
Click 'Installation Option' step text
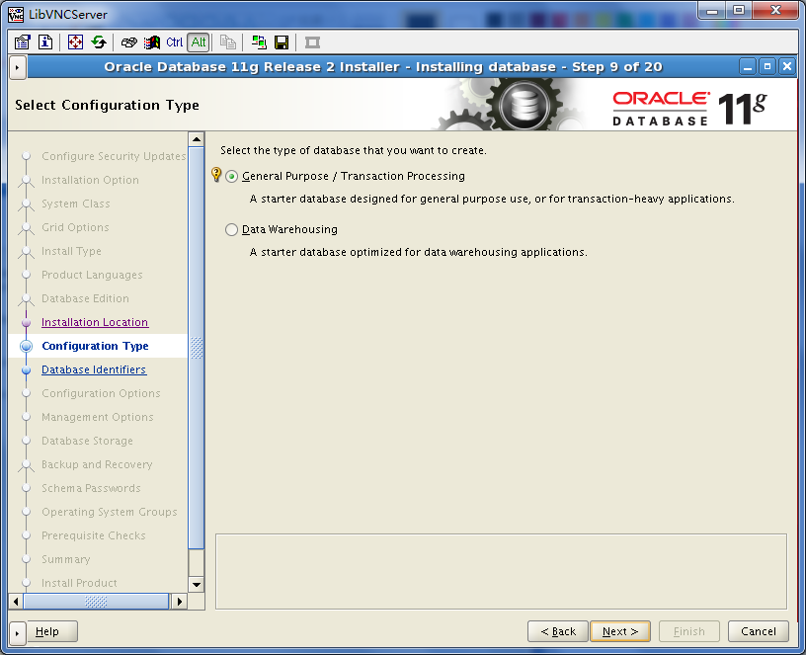coord(90,180)
